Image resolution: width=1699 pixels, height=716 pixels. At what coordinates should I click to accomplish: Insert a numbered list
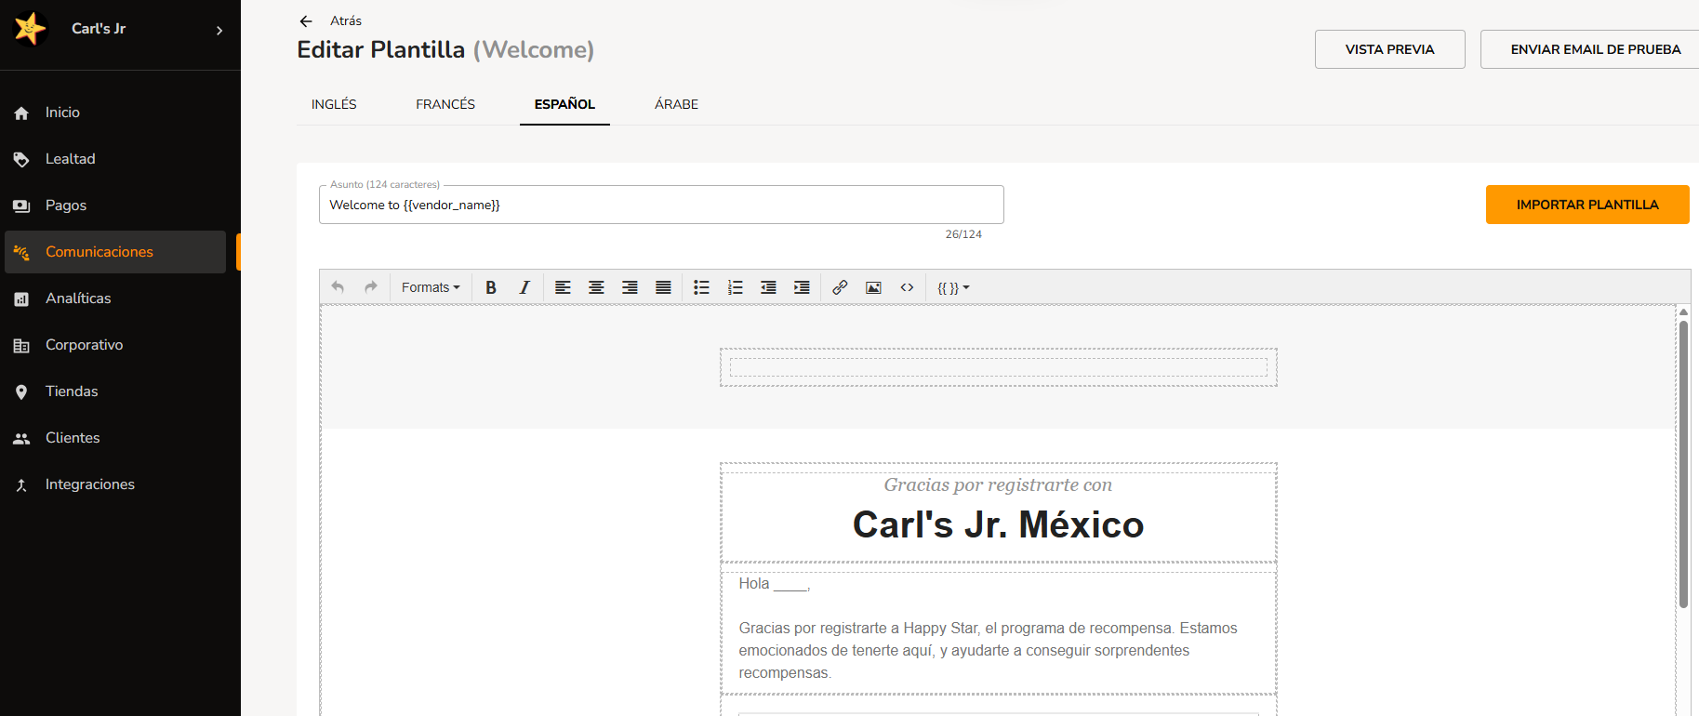pos(735,287)
